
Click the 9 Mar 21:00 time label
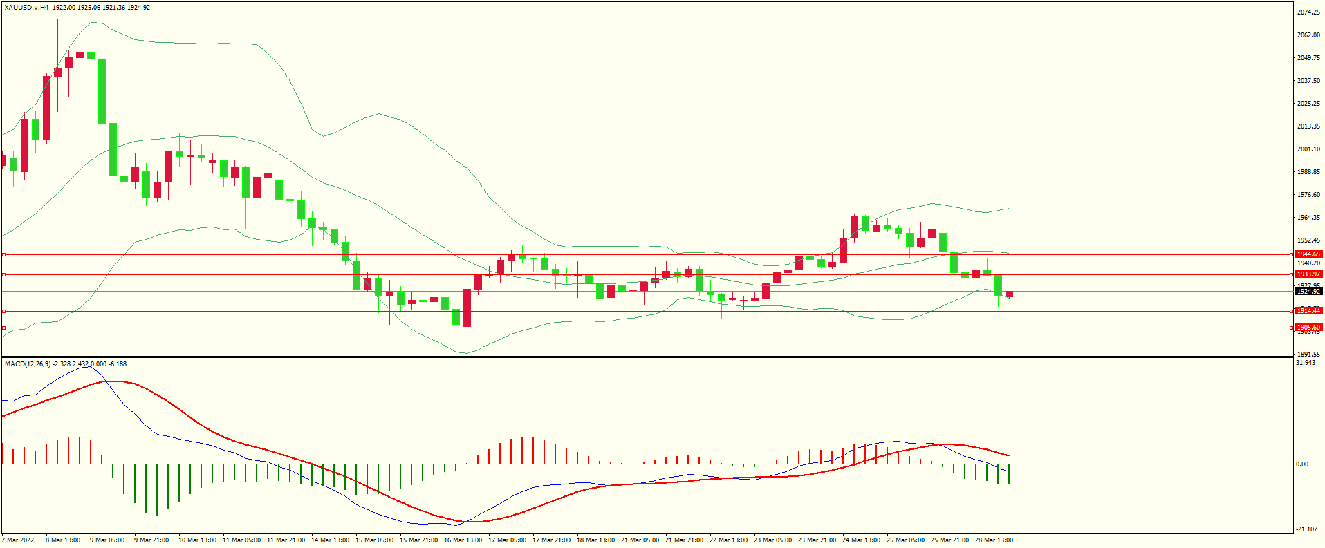coord(151,540)
